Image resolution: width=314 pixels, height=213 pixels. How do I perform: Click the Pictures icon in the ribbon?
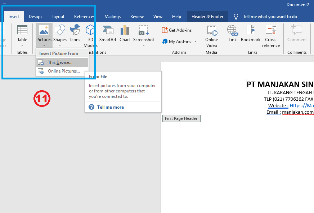(x=44, y=30)
